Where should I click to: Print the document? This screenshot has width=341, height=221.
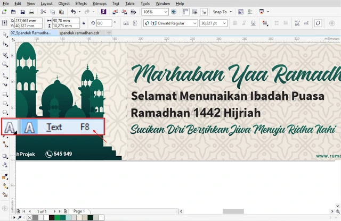point(32,12)
